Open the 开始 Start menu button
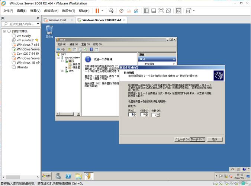The image size is (251, 186). point(46,176)
